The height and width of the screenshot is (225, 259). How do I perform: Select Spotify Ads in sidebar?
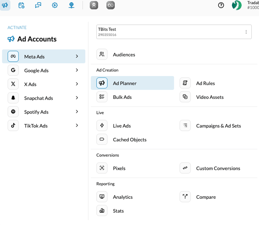[x=36, y=112]
